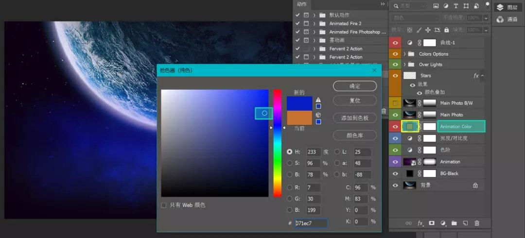Click the not web-safe cube icon
The width and height of the screenshot is (525, 238).
click(318, 115)
